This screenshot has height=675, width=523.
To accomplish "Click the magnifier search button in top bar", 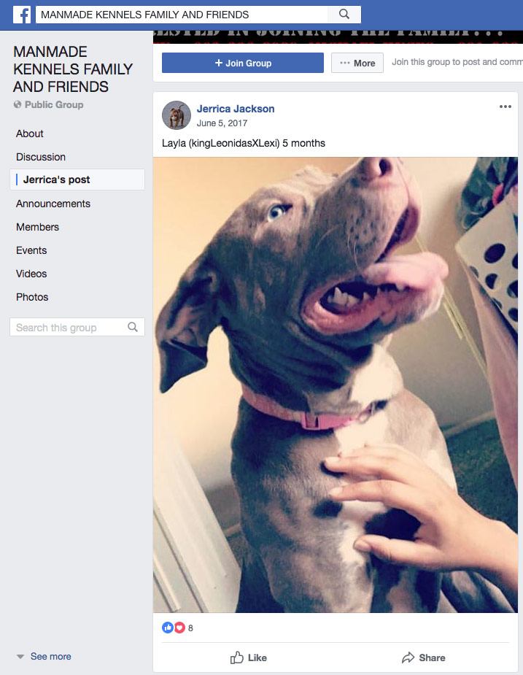I will [x=344, y=14].
